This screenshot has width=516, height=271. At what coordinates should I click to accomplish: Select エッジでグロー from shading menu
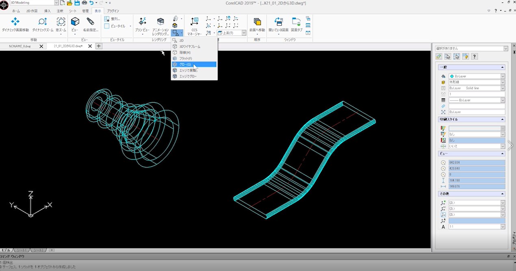pyautogui.click(x=194, y=76)
